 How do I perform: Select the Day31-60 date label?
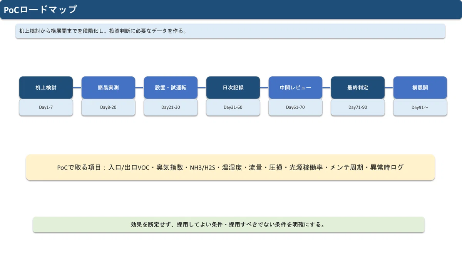pos(233,107)
